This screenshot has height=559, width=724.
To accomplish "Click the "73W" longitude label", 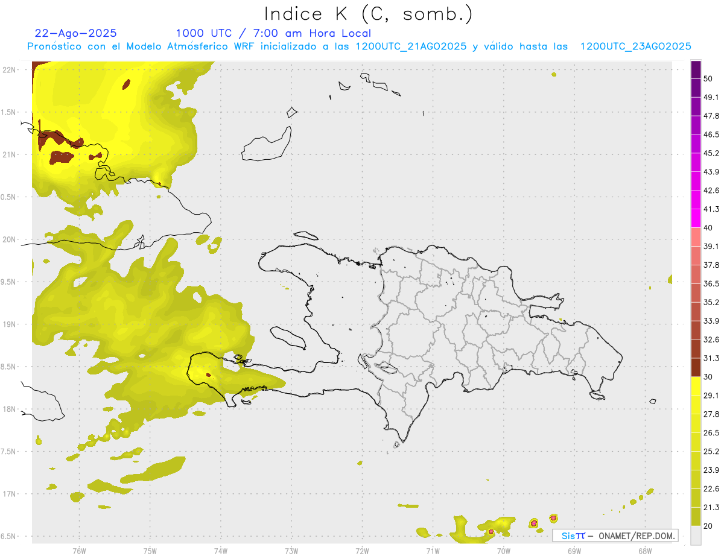I will coord(291,551).
